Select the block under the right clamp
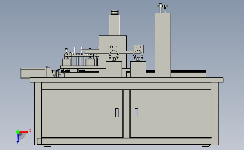 (138, 70)
